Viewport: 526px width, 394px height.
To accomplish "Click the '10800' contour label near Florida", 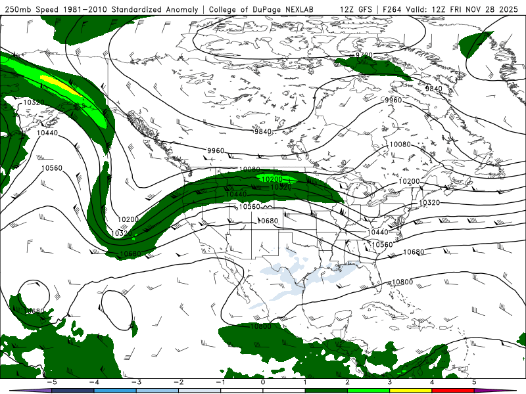I will click(x=402, y=282).
